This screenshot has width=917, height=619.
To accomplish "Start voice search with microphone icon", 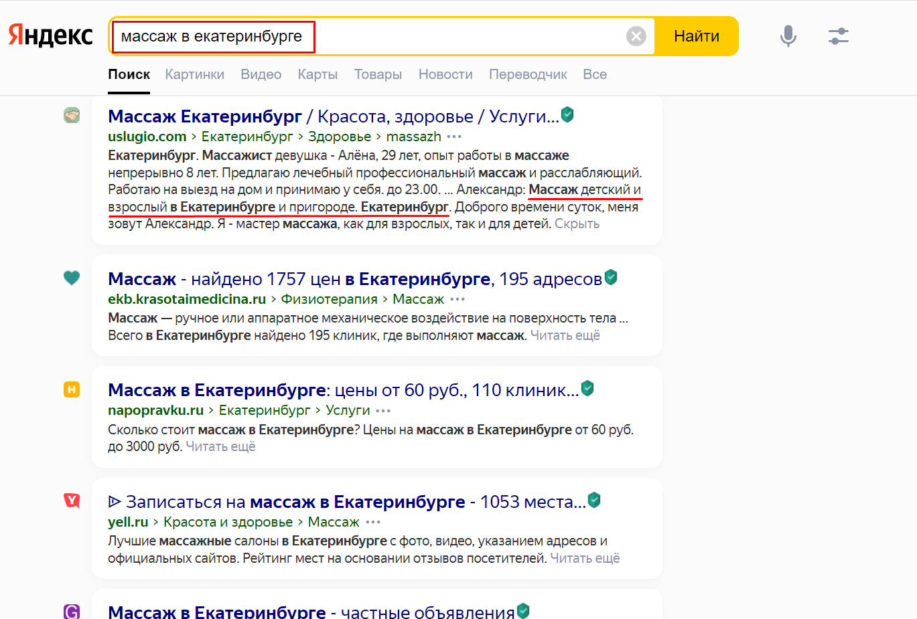I will 788,36.
